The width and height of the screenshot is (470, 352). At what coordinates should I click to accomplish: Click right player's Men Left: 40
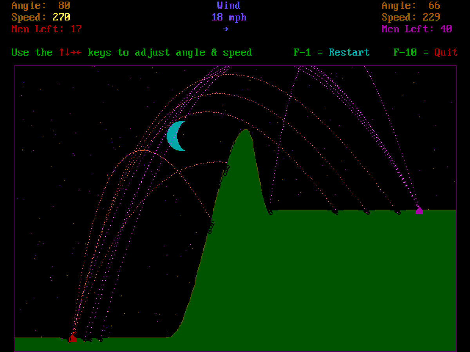click(417, 29)
